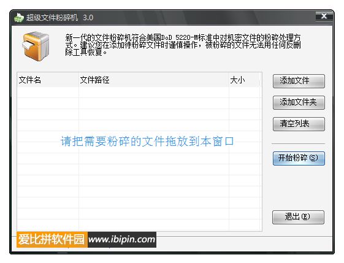Click the 请把需要粉碎的文件拖放到本窗口 hint text
The width and height of the screenshot is (344, 263).
click(147, 141)
